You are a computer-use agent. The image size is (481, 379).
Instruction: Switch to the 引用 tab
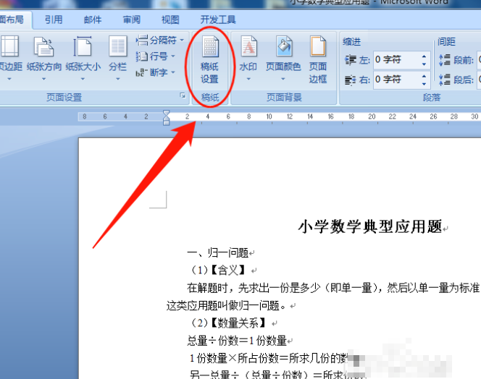tap(54, 20)
